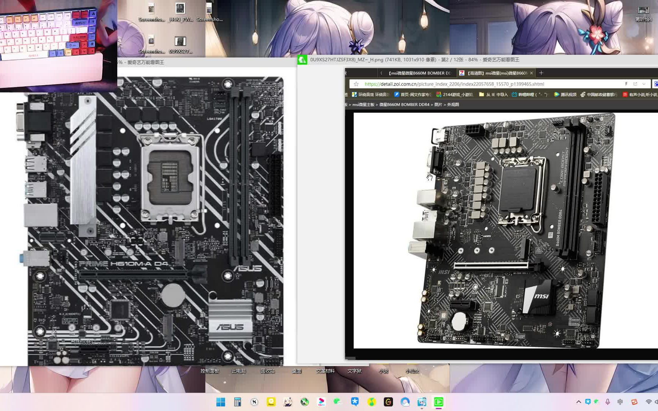
Task: Select the 小说 desktop folder
Action: click(x=383, y=371)
